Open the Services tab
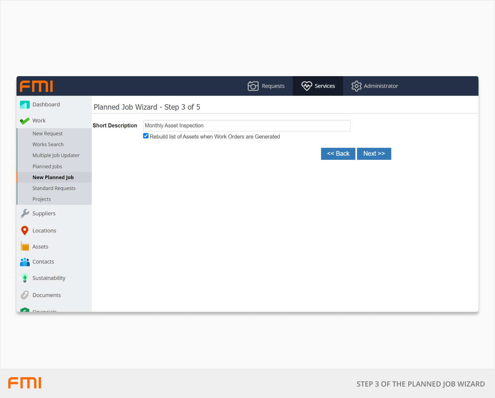The image size is (495, 398). pyautogui.click(x=318, y=86)
